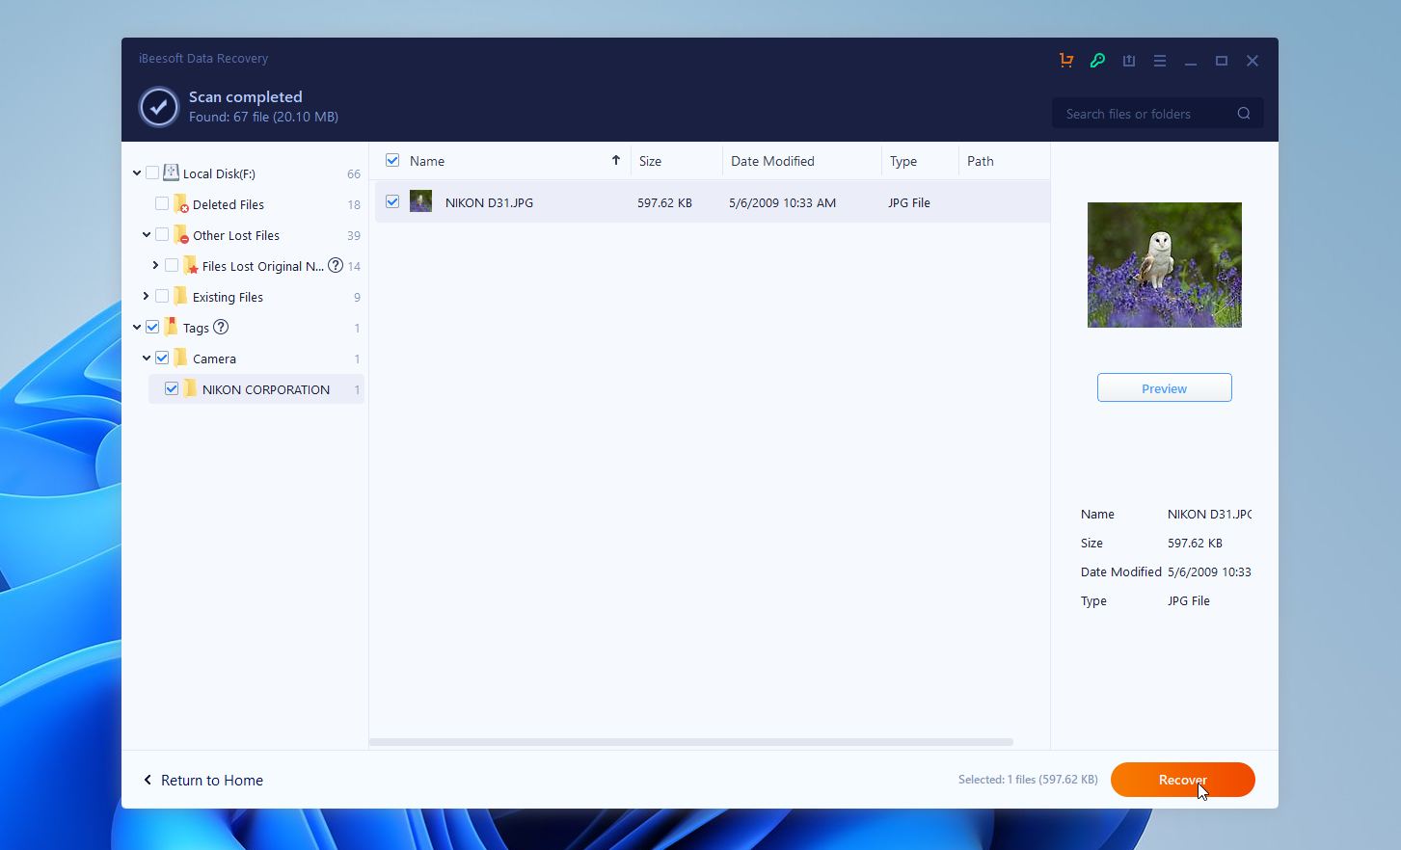Sort by the Name column header
The width and height of the screenshot is (1401, 850).
pos(427,160)
